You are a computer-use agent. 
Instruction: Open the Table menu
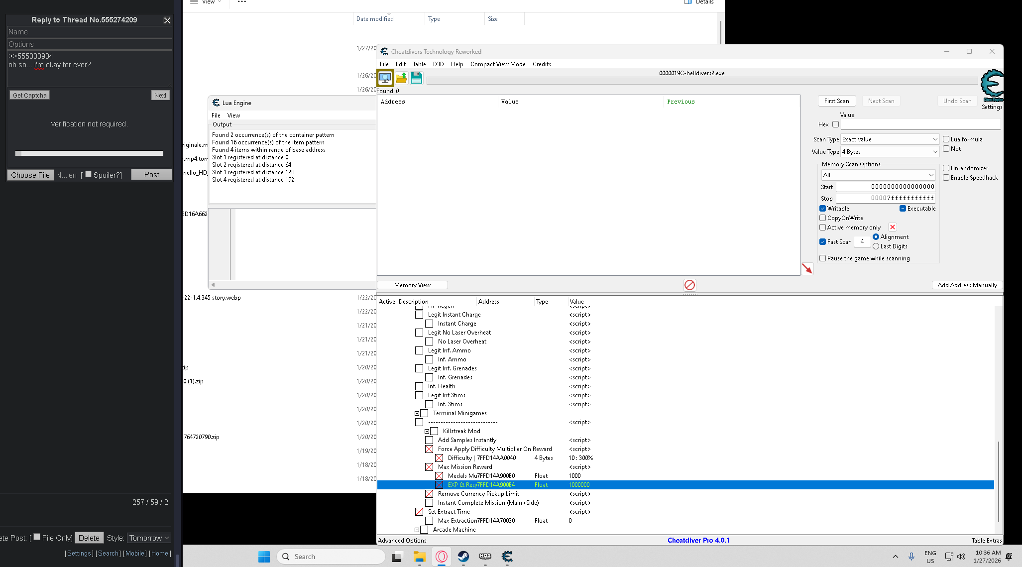tap(419, 64)
